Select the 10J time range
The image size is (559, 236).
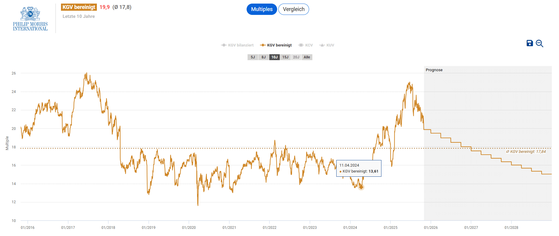[274, 57]
